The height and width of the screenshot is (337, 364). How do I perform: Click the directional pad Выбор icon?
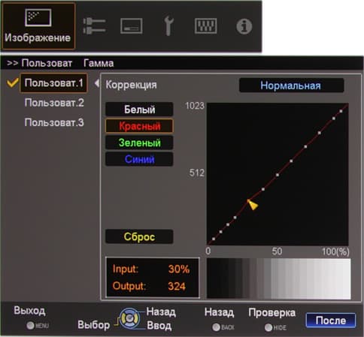pos(129,318)
